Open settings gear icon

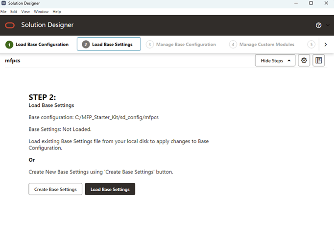click(x=304, y=60)
